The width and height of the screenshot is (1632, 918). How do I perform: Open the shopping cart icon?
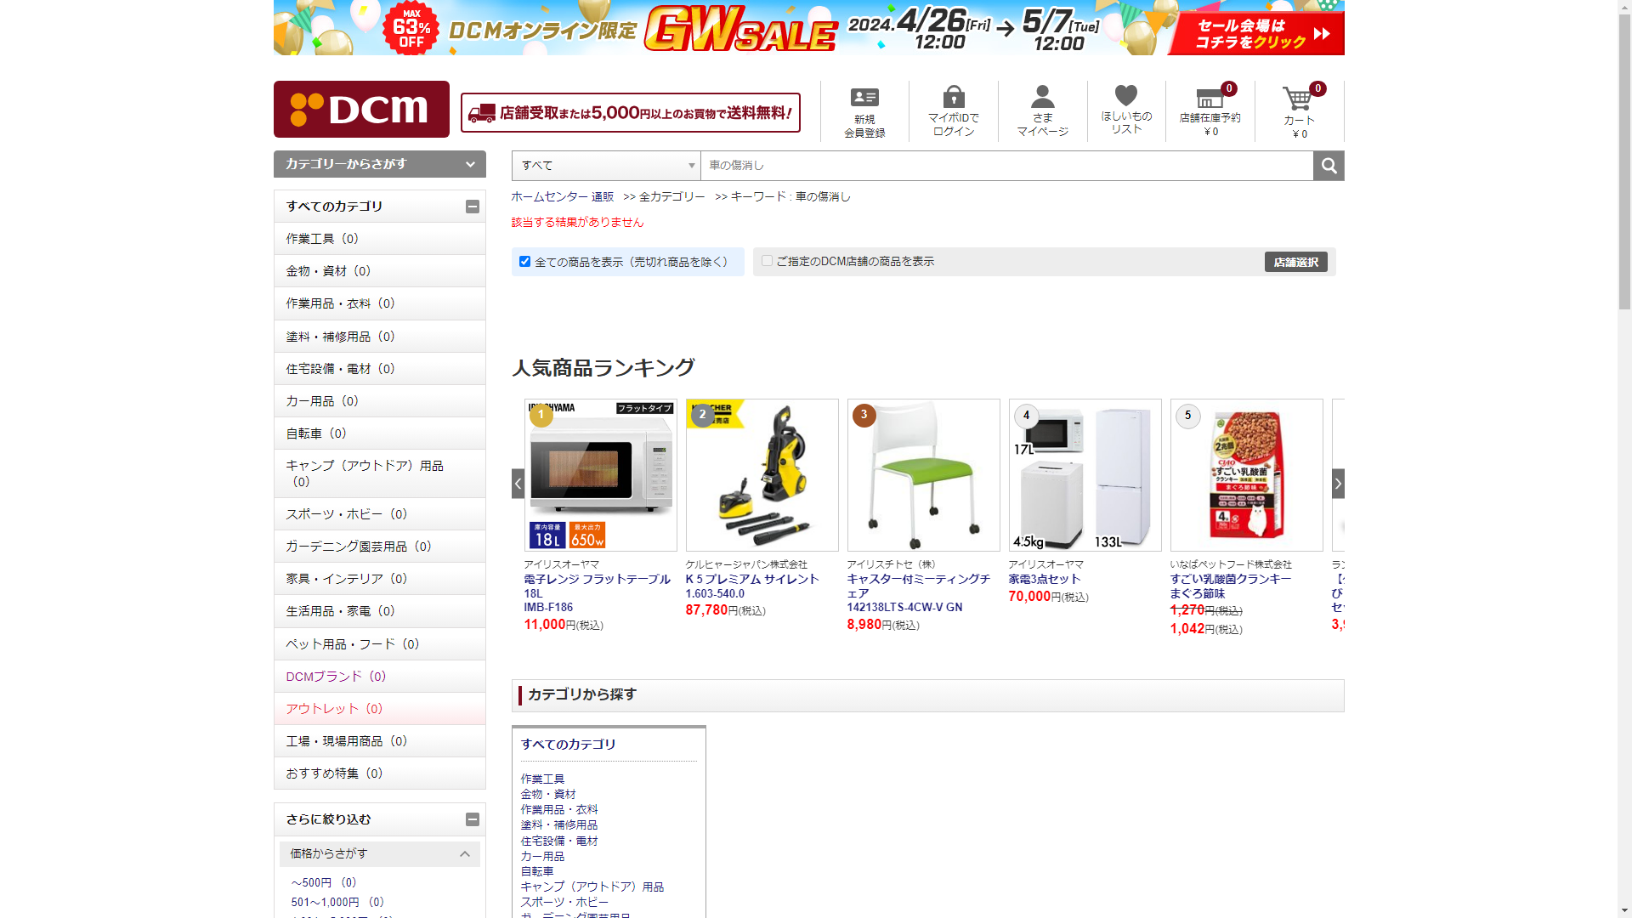click(1298, 100)
